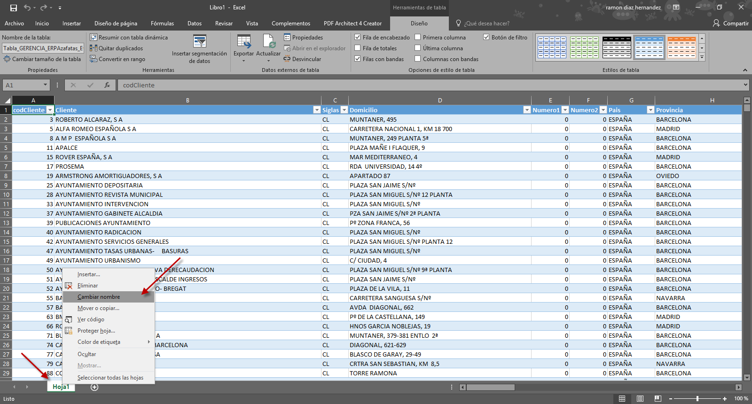Click ¿Qué desea hacer? search box
Screen dimensions: 752x404
pyautogui.click(x=486, y=23)
